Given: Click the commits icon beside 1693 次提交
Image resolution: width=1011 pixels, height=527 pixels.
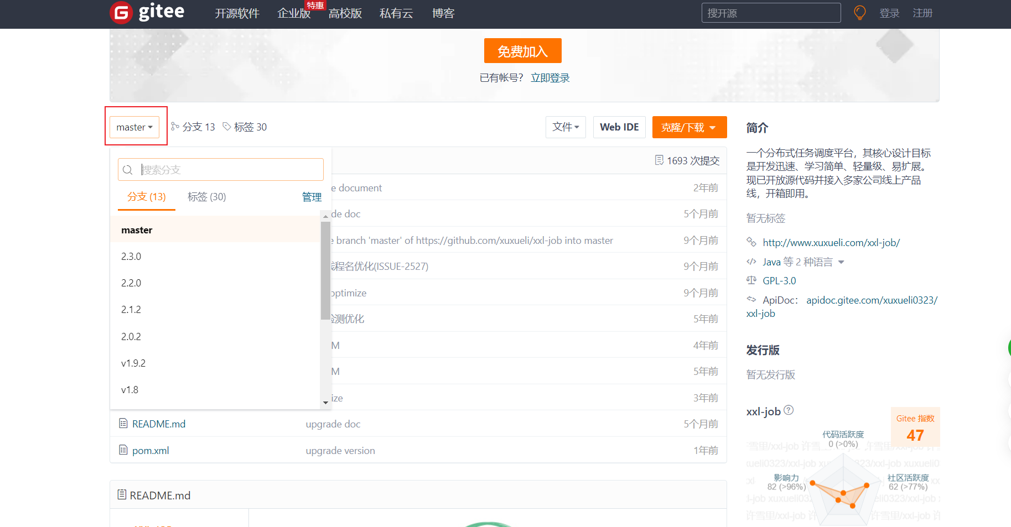Looking at the screenshot, I should [659, 160].
